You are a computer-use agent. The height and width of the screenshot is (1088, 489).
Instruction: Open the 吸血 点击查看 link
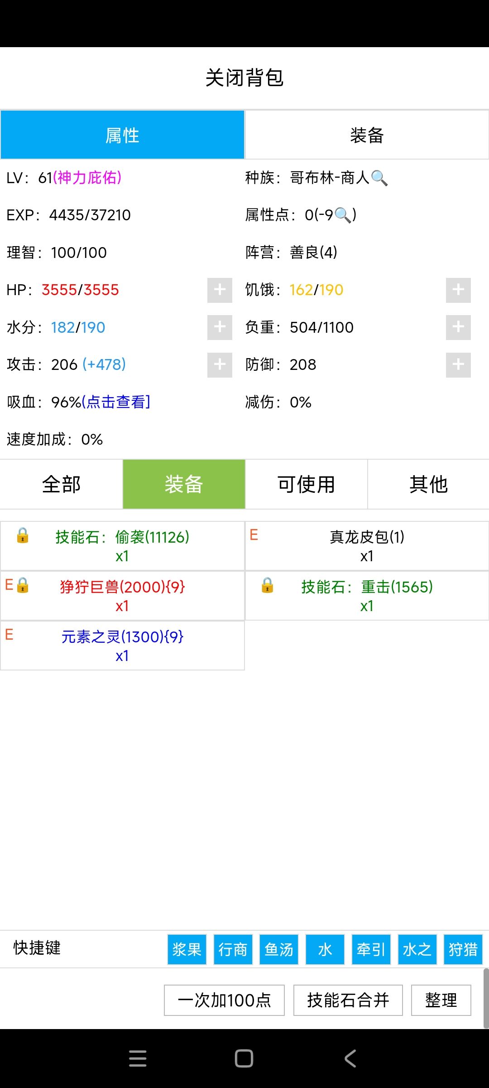pyautogui.click(x=116, y=402)
